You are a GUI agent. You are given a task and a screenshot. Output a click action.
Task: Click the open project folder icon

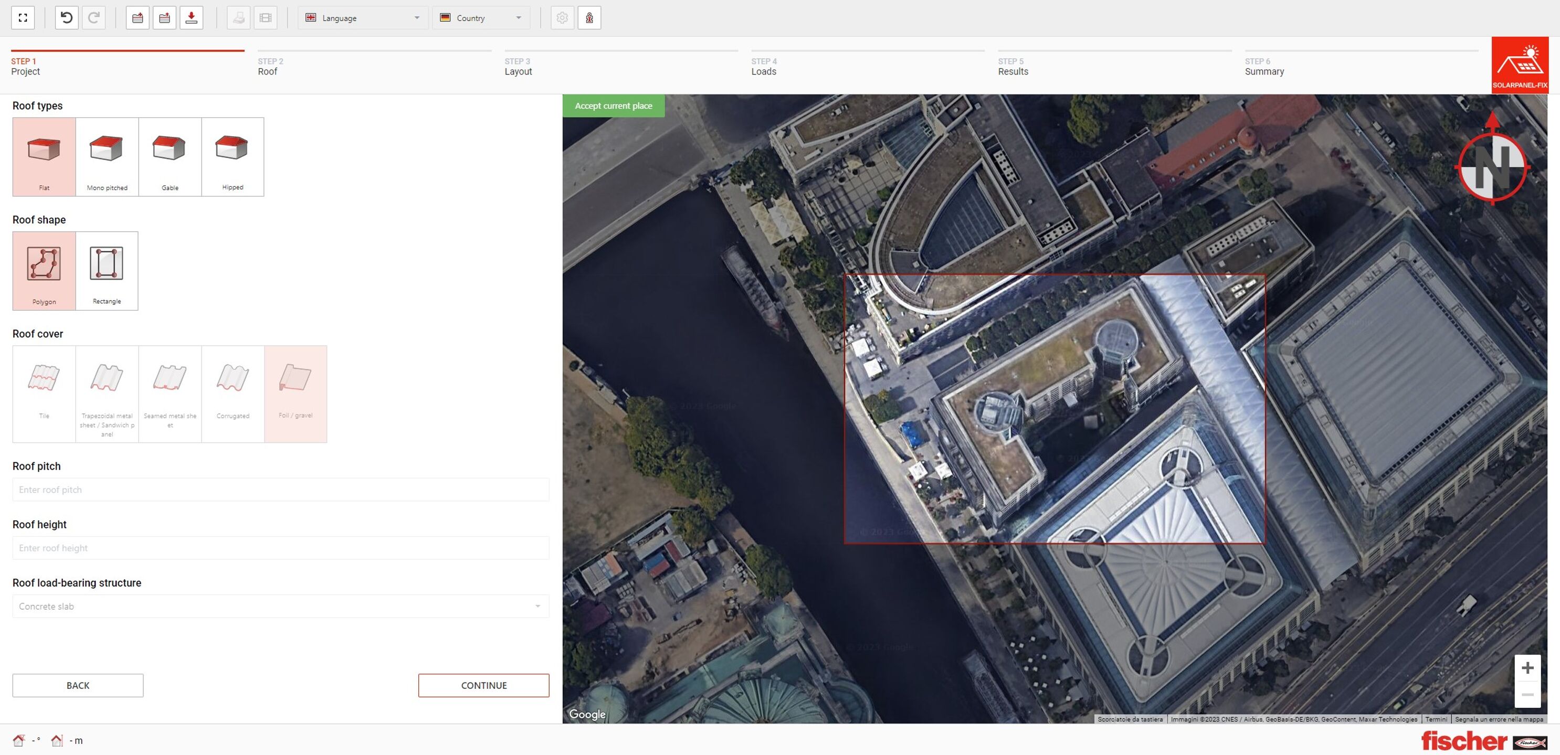click(164, 17)
